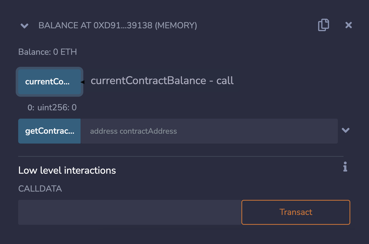369x244 pixels.
Task: Close the deployed contract panel
Action: click(348, 25)
